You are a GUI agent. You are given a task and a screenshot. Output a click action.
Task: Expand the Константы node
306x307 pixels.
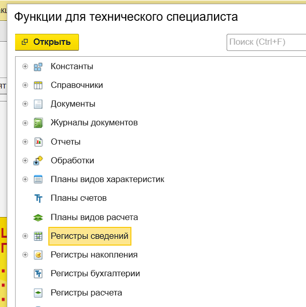point(25,67)
